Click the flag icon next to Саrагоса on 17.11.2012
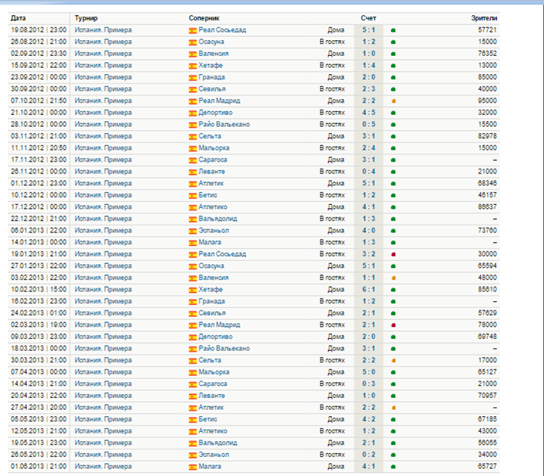544x476 pixels. (192, 161)
